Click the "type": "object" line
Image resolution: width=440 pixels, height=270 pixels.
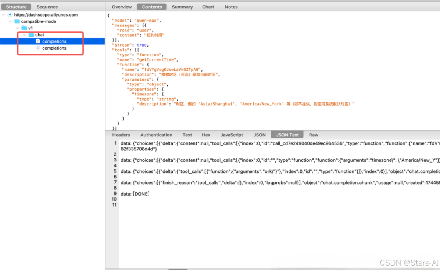[x=147, y=85]
